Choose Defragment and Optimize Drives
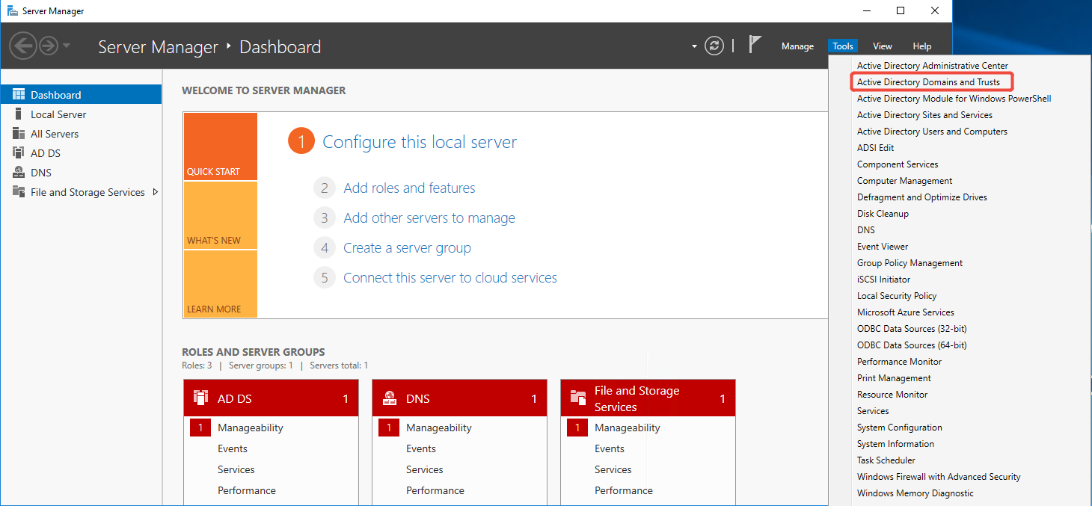This screenshot has height=506, width=1092. [922, 197]
